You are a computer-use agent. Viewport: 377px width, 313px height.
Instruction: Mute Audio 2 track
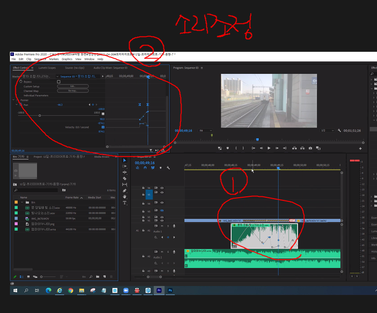[162, 252]
